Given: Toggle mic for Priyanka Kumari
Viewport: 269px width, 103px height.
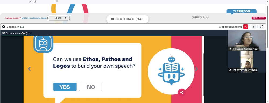Looking at the screenshot, I should (231, 49).
